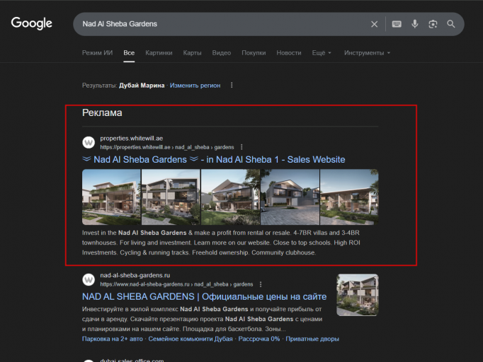Open three-dot menu of nad-al-sheba-gardens.ru result
Viewport: 483px width, 362px height.
[261, 284]
